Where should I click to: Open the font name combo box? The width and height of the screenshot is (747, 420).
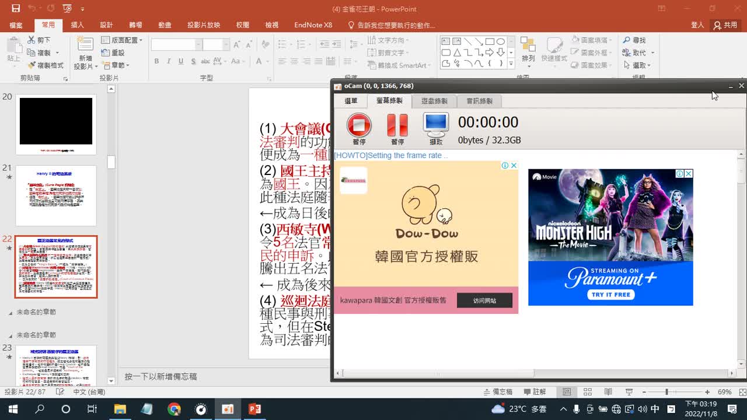pos(176,45)
